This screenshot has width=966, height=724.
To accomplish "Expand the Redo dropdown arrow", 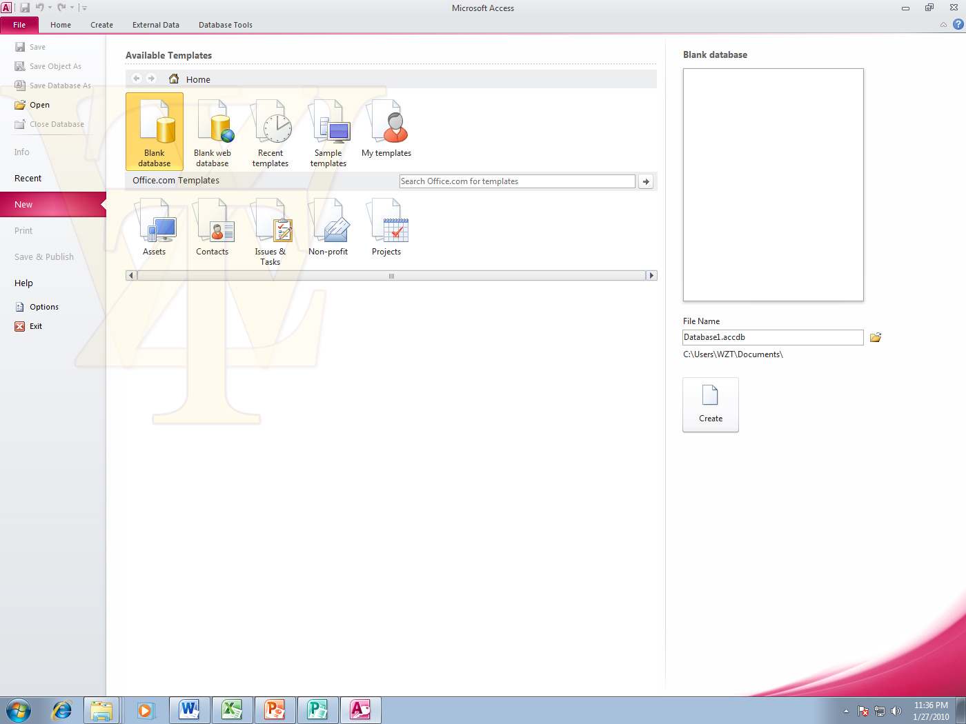I will (x=72, y=8).
